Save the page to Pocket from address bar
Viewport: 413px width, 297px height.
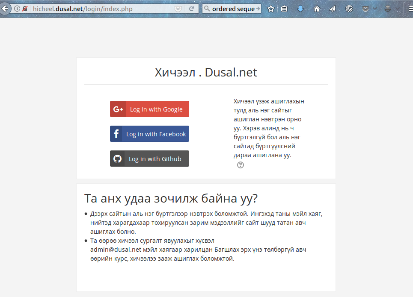(178, 9)
